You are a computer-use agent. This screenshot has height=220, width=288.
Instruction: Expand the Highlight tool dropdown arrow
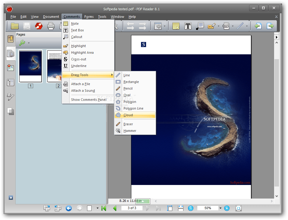(x=218, y=26)
